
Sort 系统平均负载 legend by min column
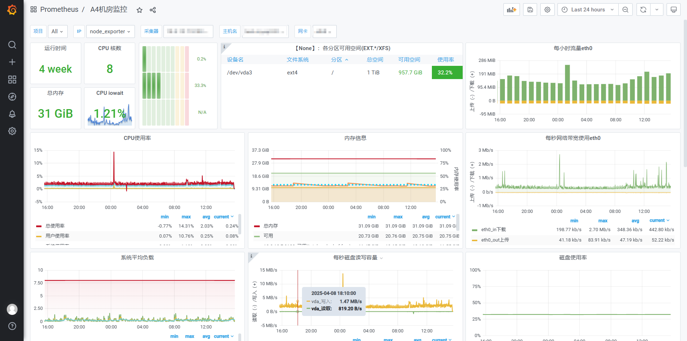pos(174,336)
